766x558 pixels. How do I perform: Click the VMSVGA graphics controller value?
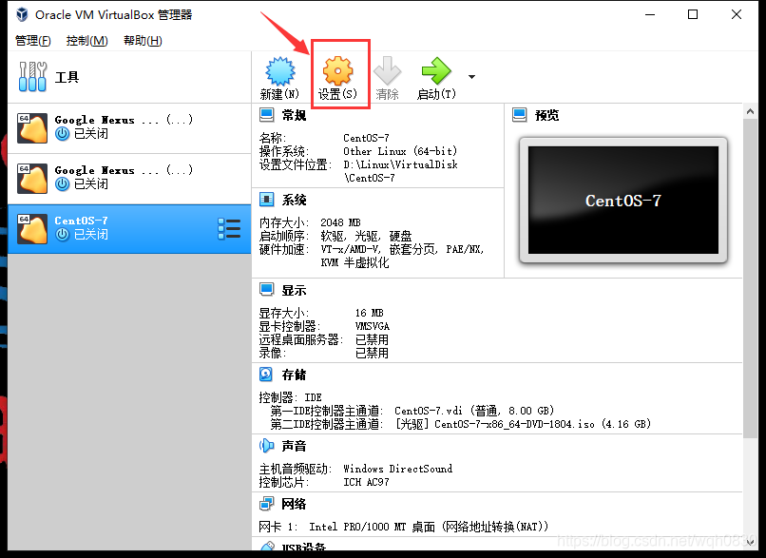coord(373,326)
